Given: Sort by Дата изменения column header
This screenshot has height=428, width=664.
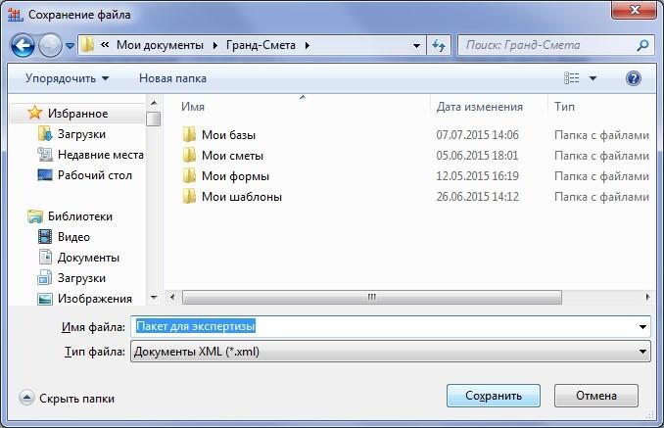Looking at the screenshot, I should (479, 106).
